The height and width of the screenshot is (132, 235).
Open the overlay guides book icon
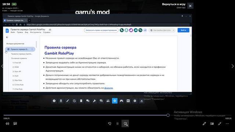[x=81, y=101]
